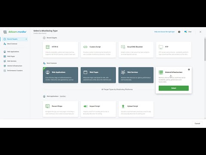Click the Internet Infrastructure sidebar icon
The width and height of the screenshot is (206, 155).
point(5,66)
